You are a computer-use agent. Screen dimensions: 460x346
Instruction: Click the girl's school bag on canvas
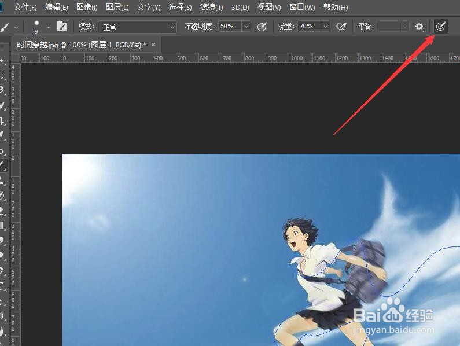tap(365, 271)
